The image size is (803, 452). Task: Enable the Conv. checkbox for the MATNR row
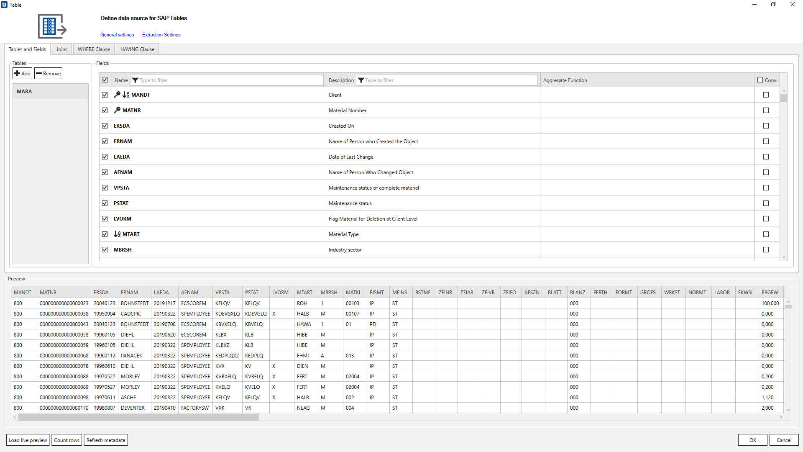click(766, 110)
